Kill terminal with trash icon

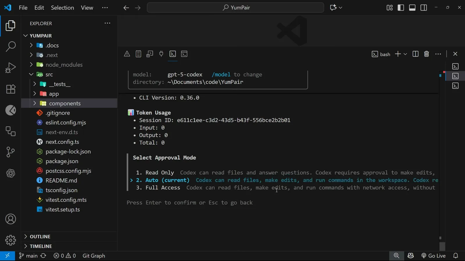427,54
